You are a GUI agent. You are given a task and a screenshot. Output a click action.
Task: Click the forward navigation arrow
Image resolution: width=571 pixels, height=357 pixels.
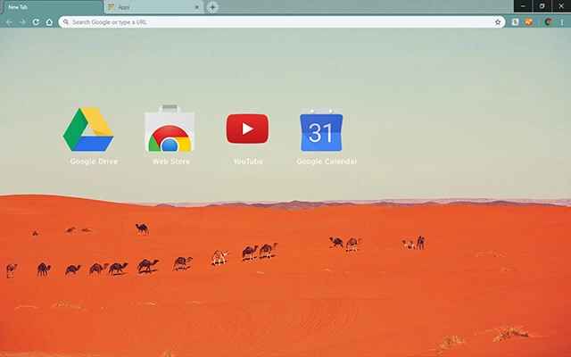(x=22, y=22)
